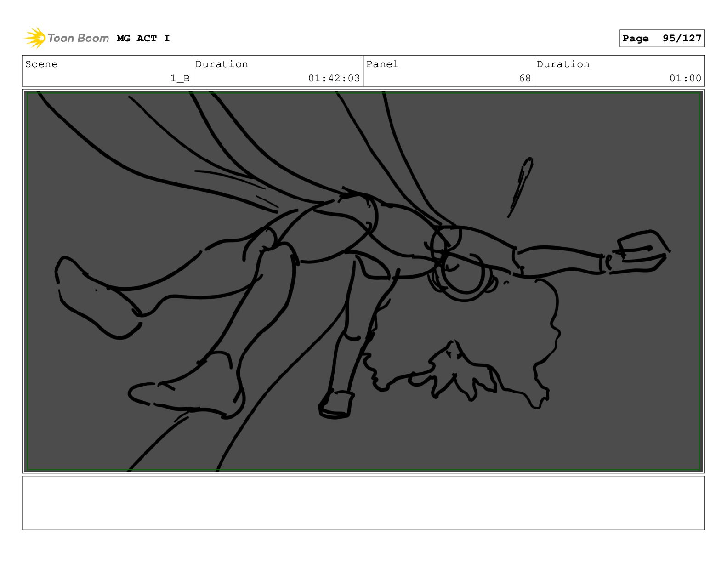
Task: Click the Toon Boom logo
Action: (x=67, y=38)
